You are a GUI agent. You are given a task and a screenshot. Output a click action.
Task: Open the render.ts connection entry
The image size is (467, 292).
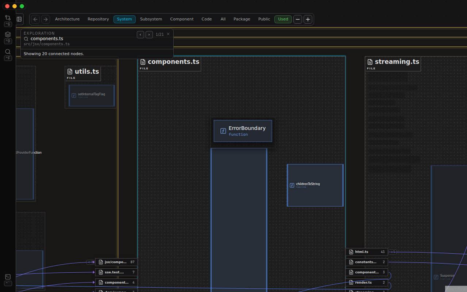[x=367, y=283]
